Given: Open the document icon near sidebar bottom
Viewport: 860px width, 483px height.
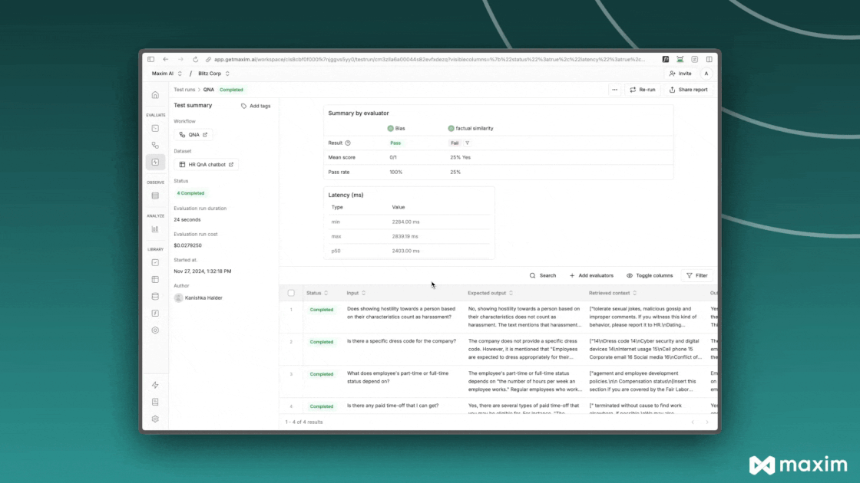Looking at the screenshot, I should (155, 402).
